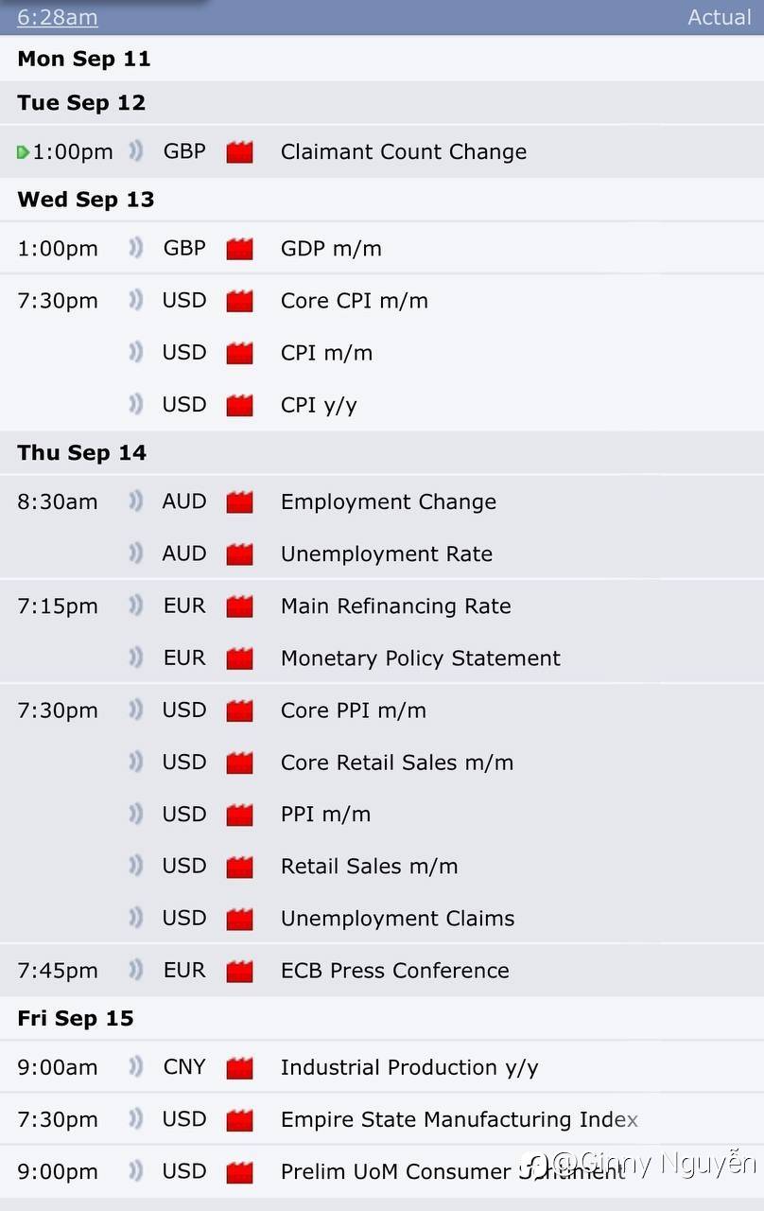The width and height of the screenshot is (764, 1211).
Task: Open the Empire State Manufacturing Index event
Action: pos(459,1120)
